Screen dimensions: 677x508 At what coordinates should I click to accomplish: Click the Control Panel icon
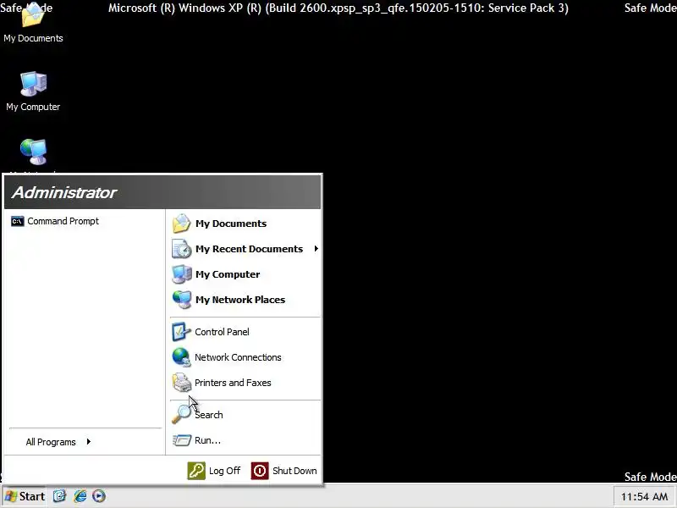pos(181,332)
